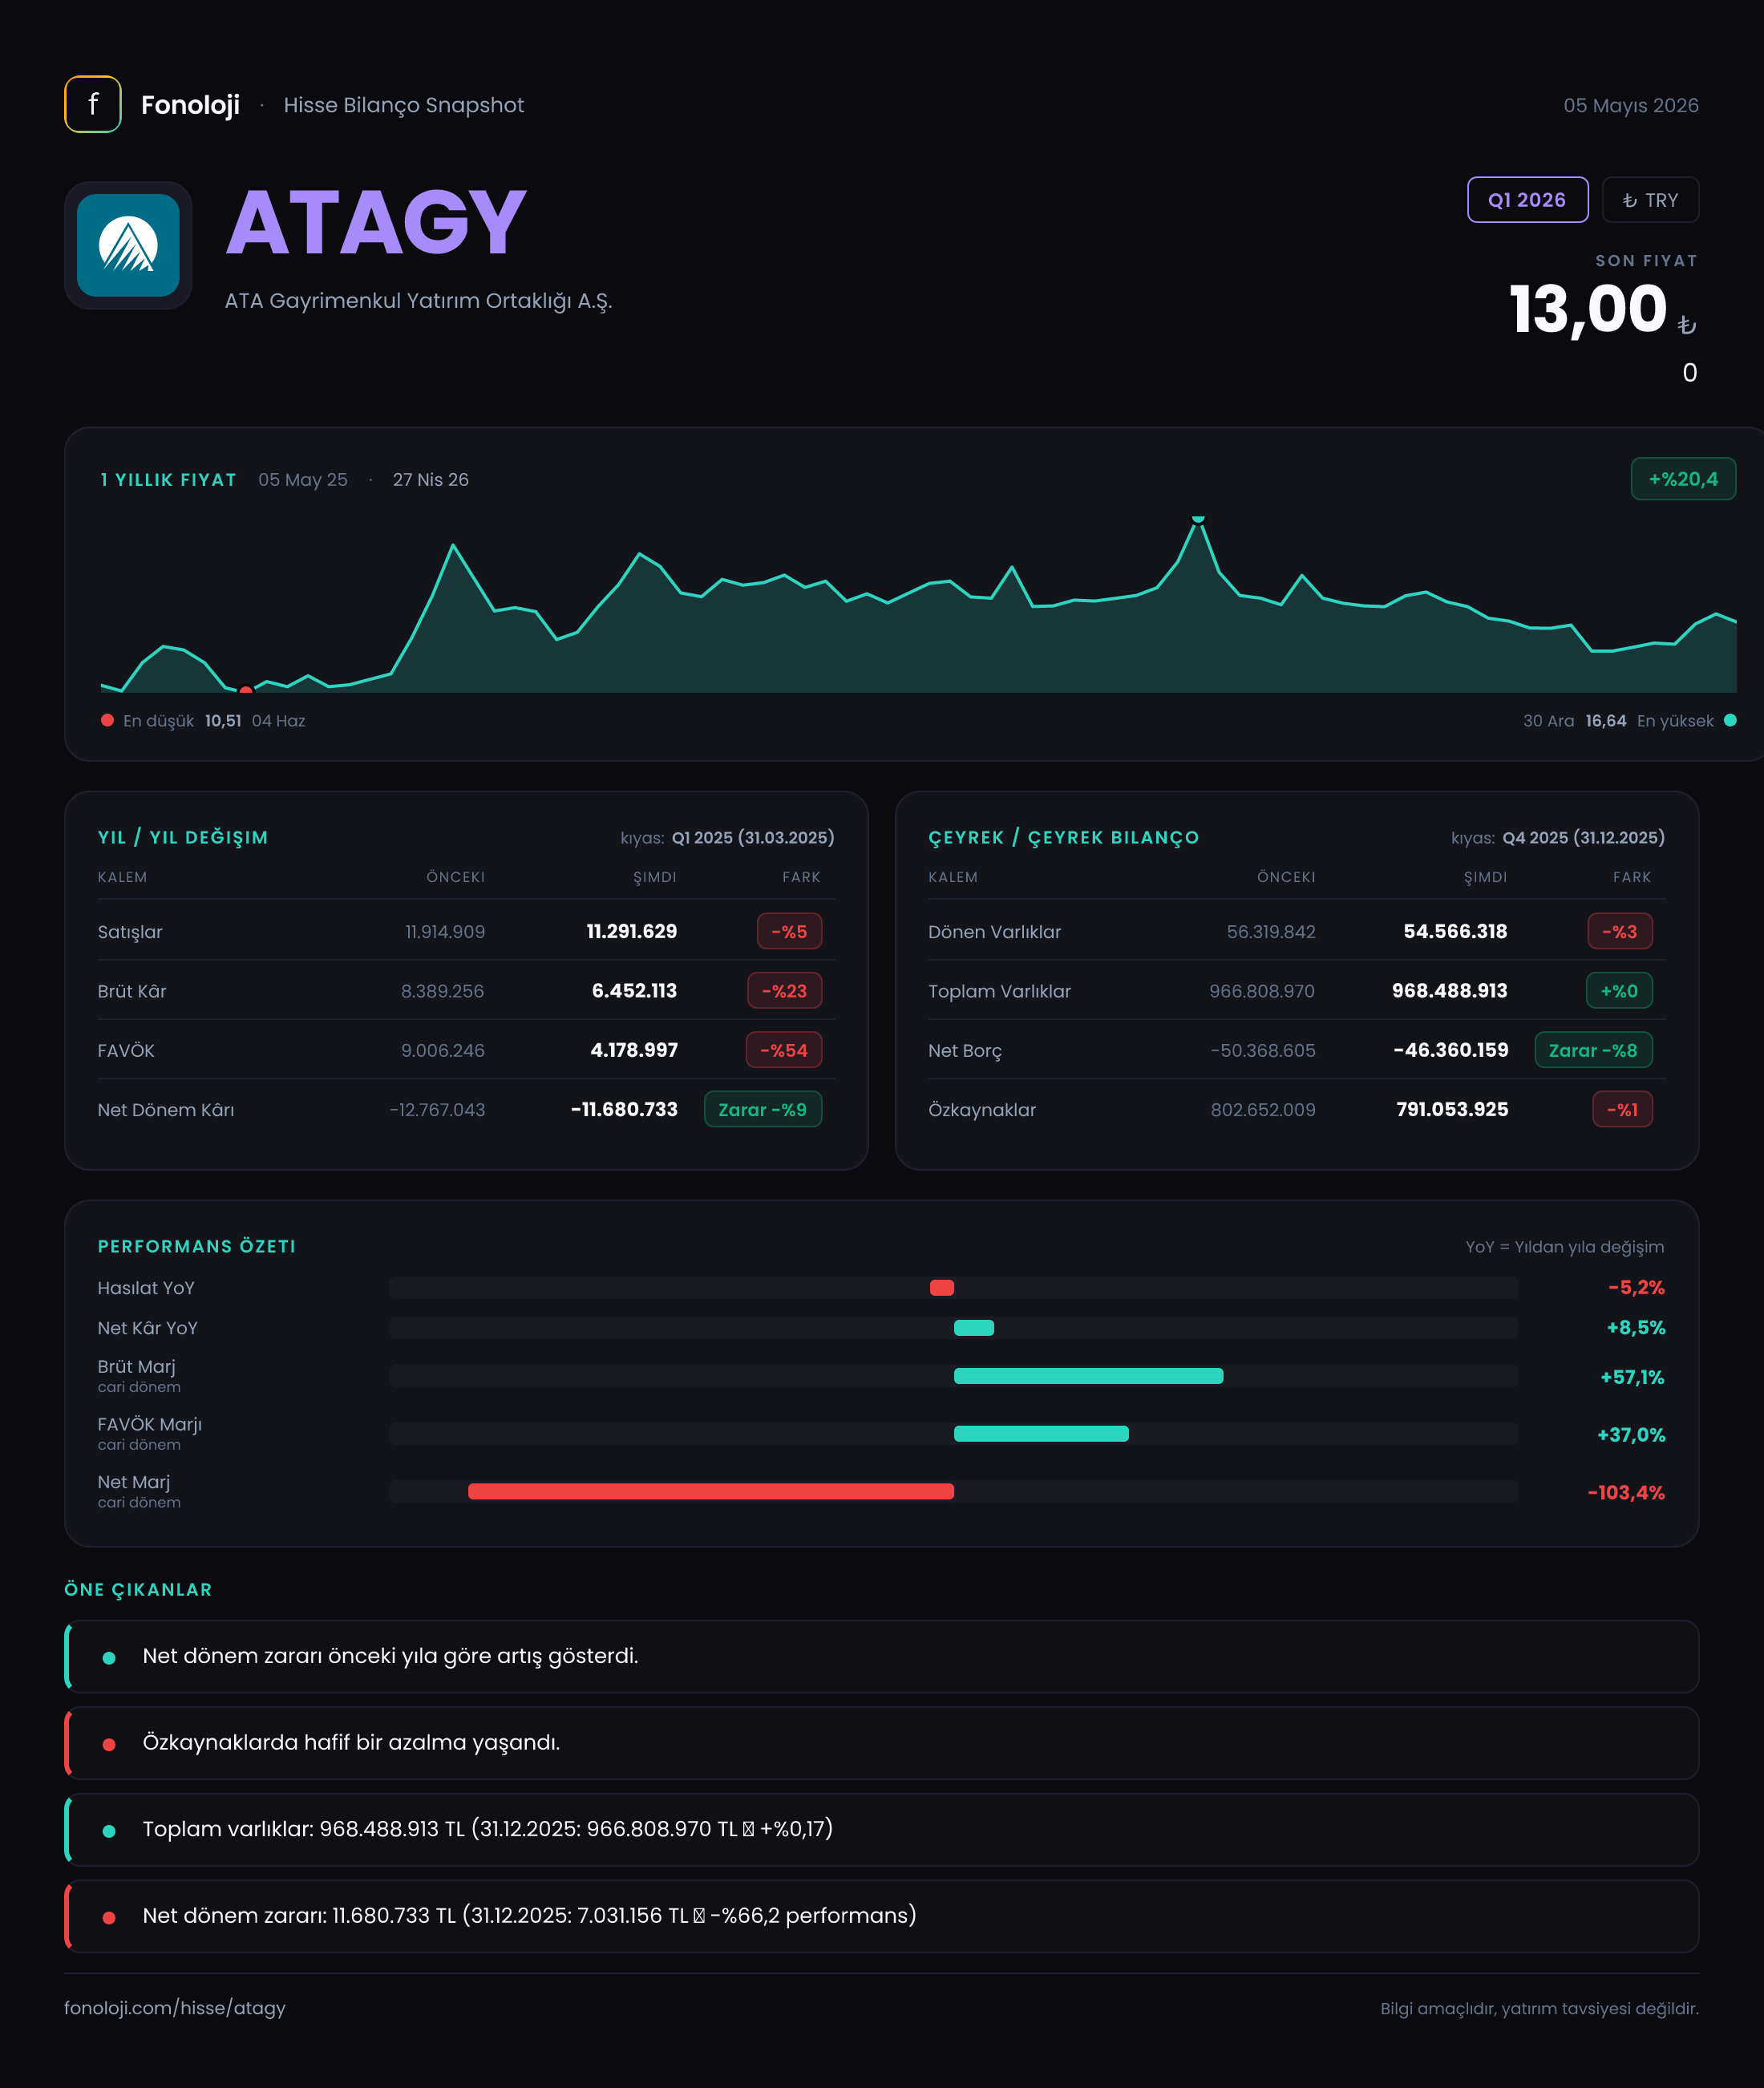The width and height of the screenshot is (1764, 2088).
Task: Click the 54.566.318 current assets value
Action: (1455, 931)
